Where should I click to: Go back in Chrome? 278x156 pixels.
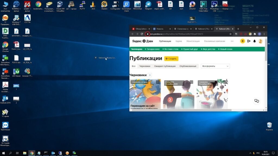(132, 34)
